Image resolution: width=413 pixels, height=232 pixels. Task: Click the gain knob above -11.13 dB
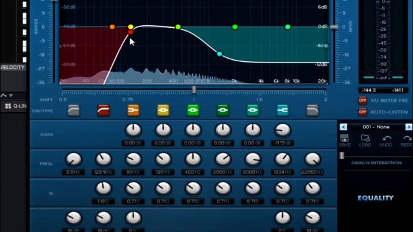(283, 130)
